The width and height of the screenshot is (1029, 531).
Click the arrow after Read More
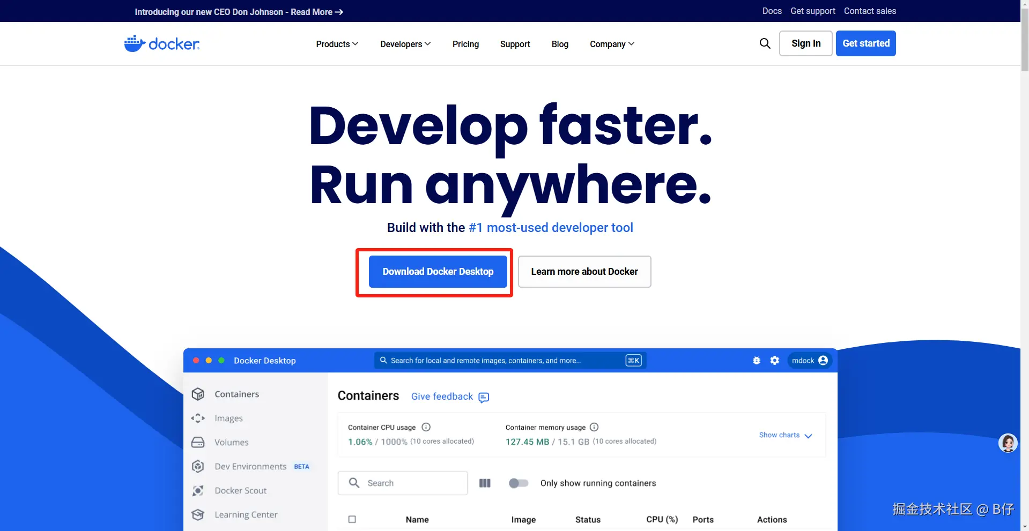339,12
